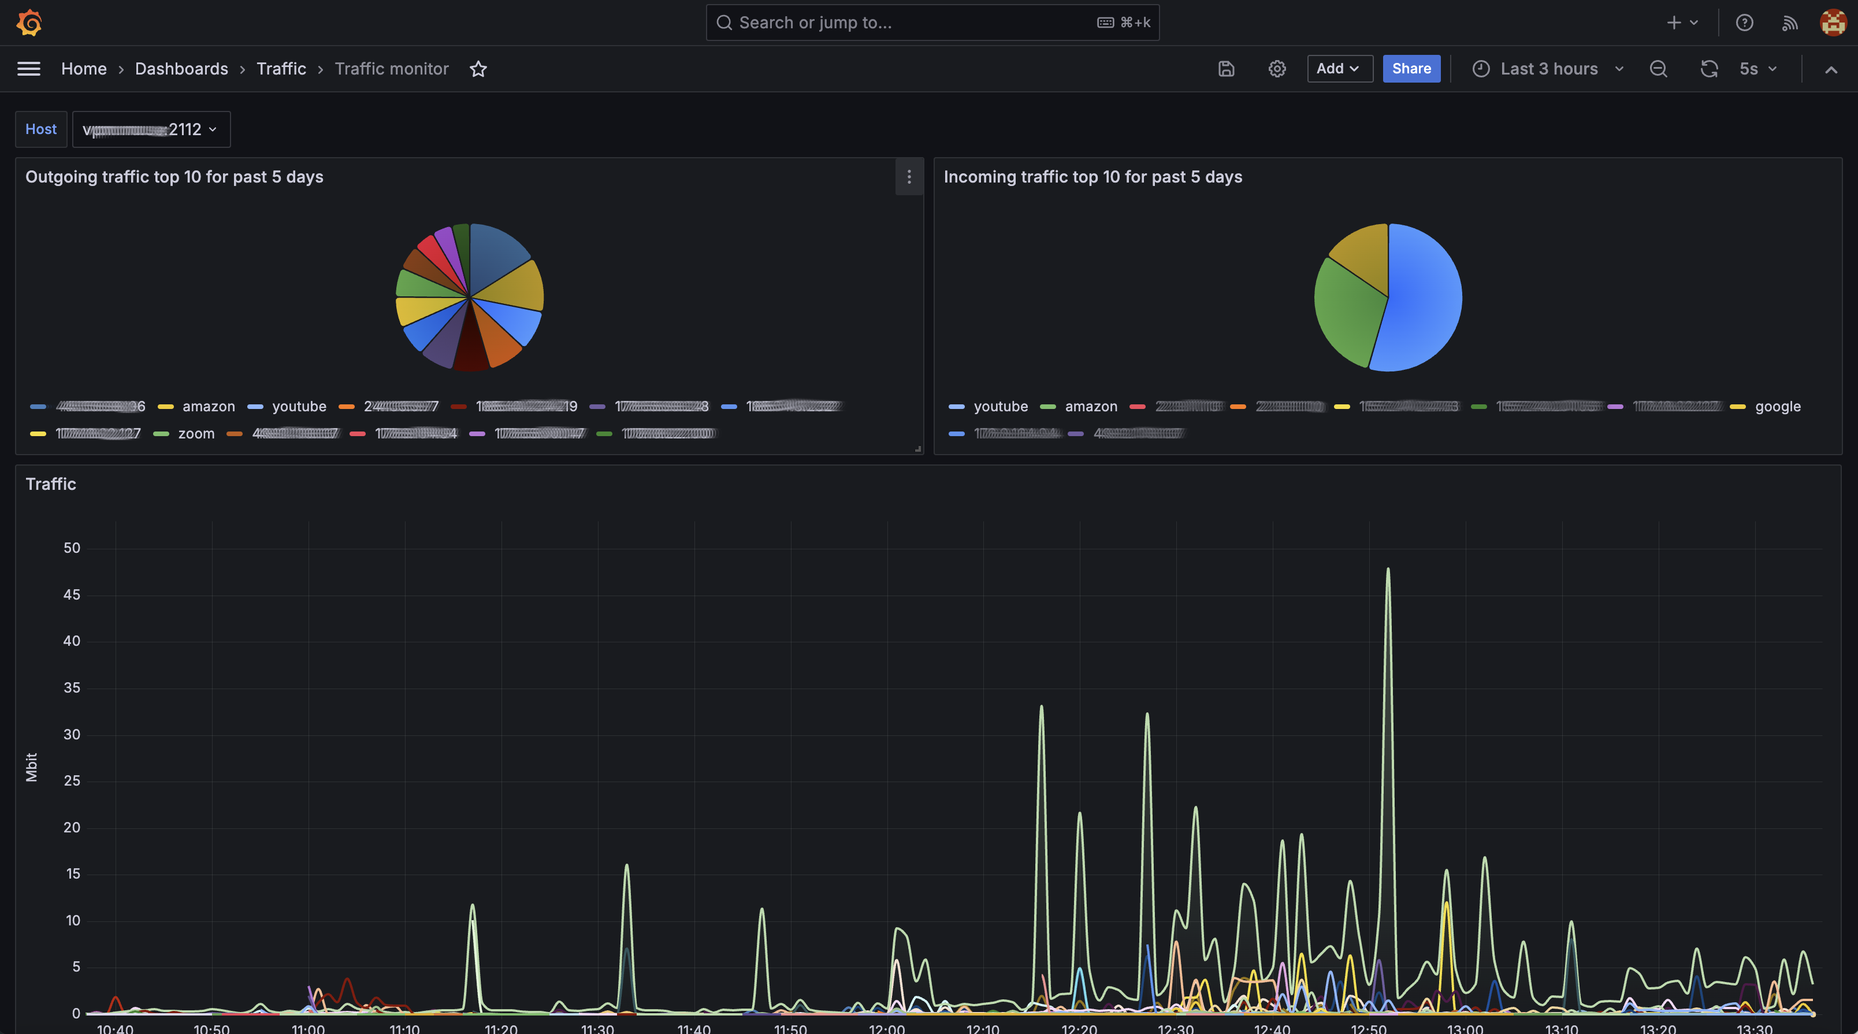Image resolution: width=1858 pixels, height=1034 pixels.
Task: Open the Add dropdown button
Action: [x=1339, y=69]
